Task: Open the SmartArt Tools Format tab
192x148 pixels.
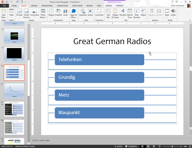Action: coord(119,6)
